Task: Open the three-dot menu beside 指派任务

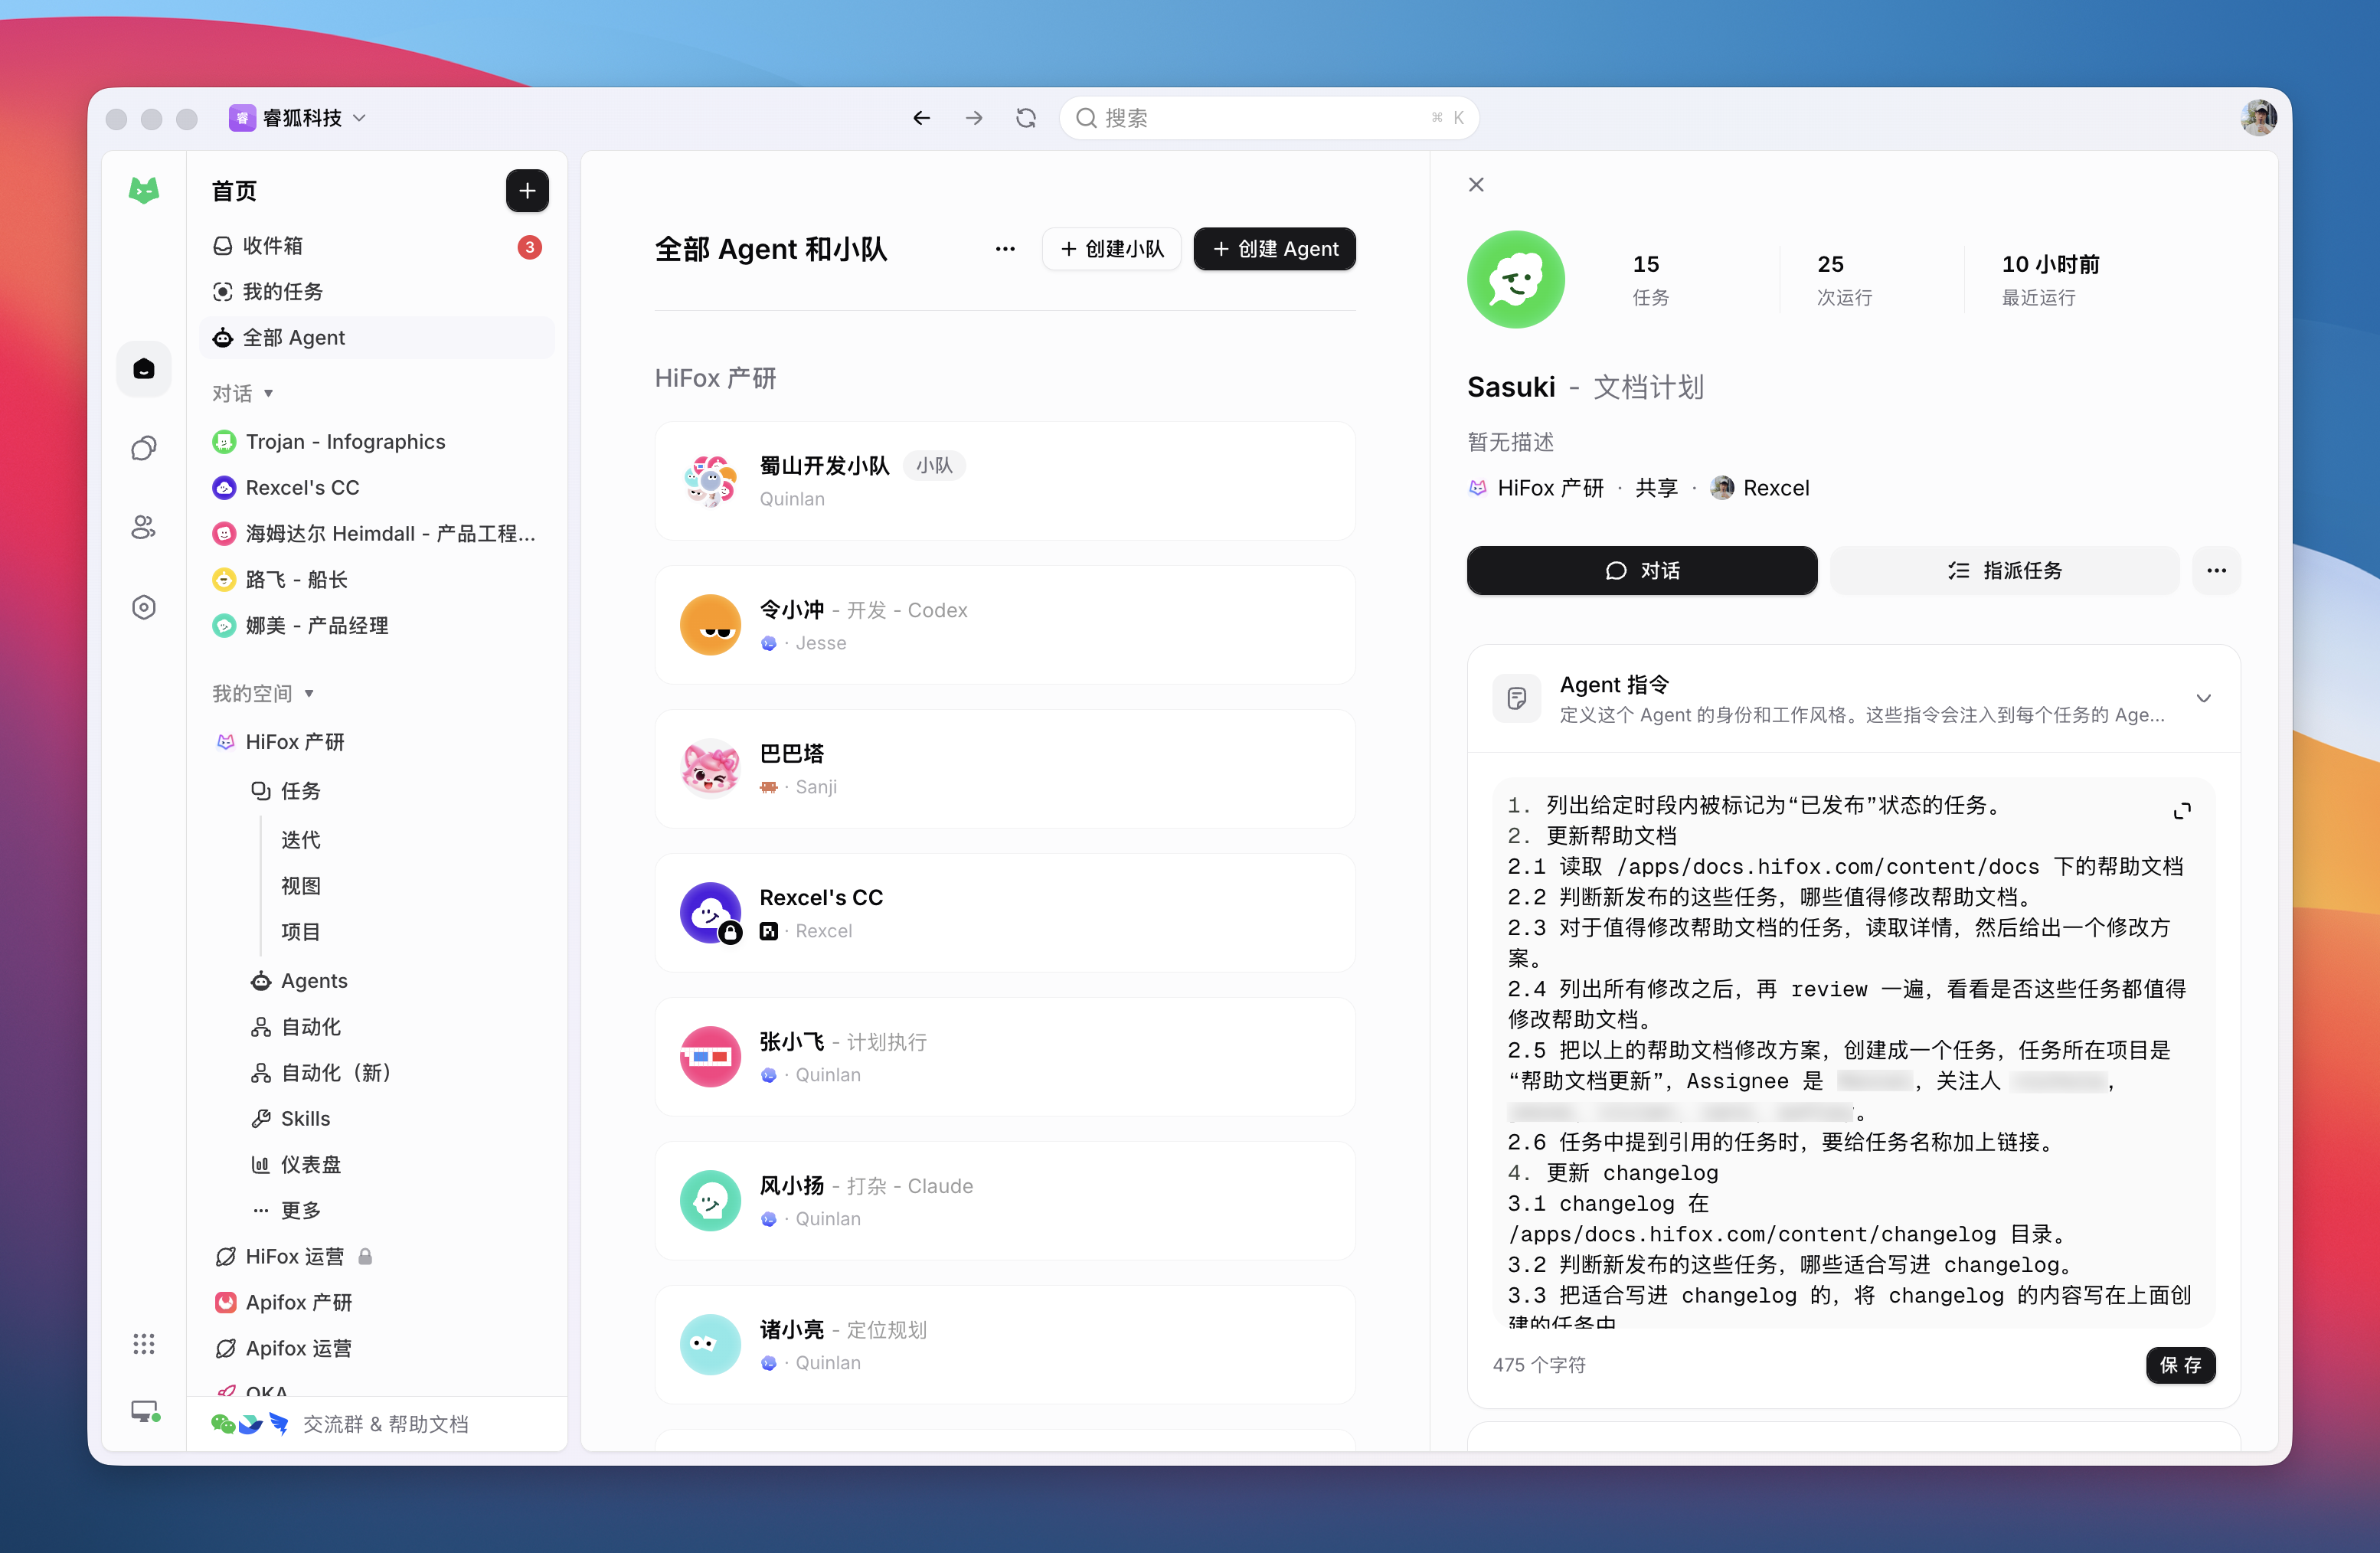Action: pyautogui.click(x=2216, y=570)
